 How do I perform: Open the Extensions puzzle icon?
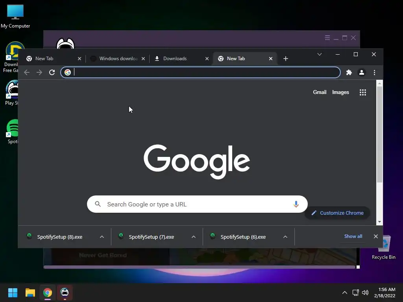pyautogui.click(x=349, y=72)
